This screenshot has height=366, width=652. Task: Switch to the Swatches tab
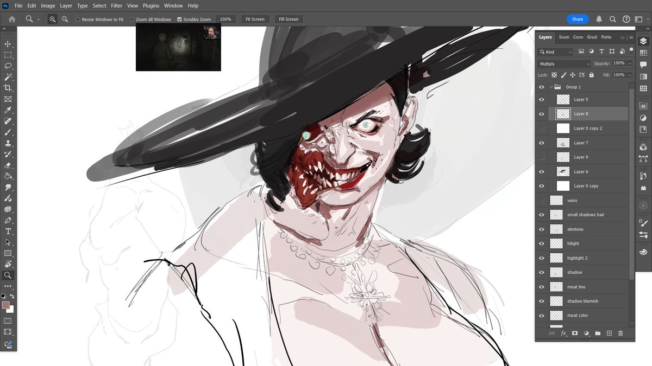[564, 37]
